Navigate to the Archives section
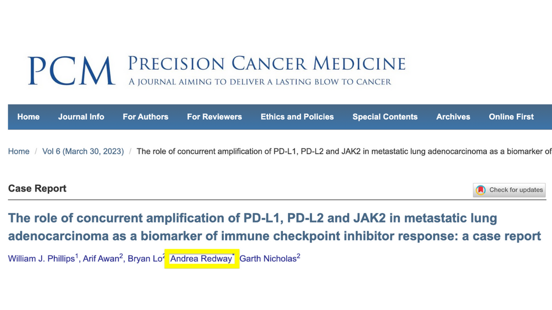Screen dimensions: 552x310 tap(453, 117)
